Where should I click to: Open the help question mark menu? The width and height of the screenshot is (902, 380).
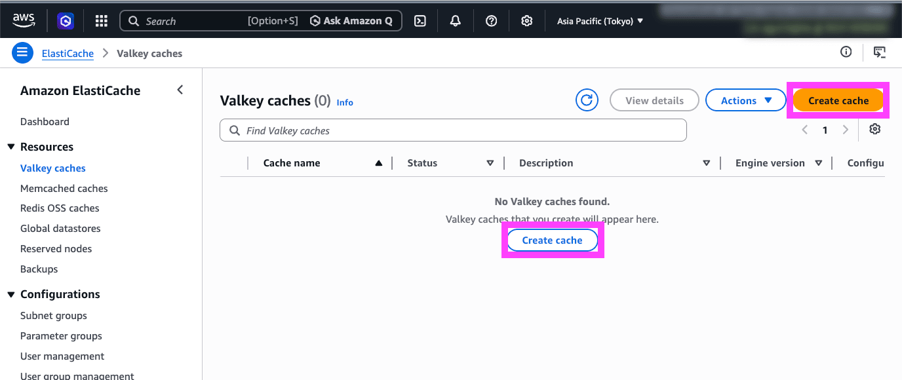click(x=491, y=21)
